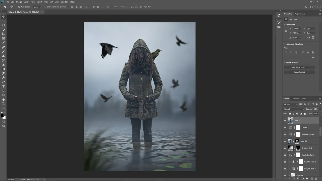The width and height of the screenshot is (322, 181).
Task: Select the Pen tool
Action: tap(3, 82)
